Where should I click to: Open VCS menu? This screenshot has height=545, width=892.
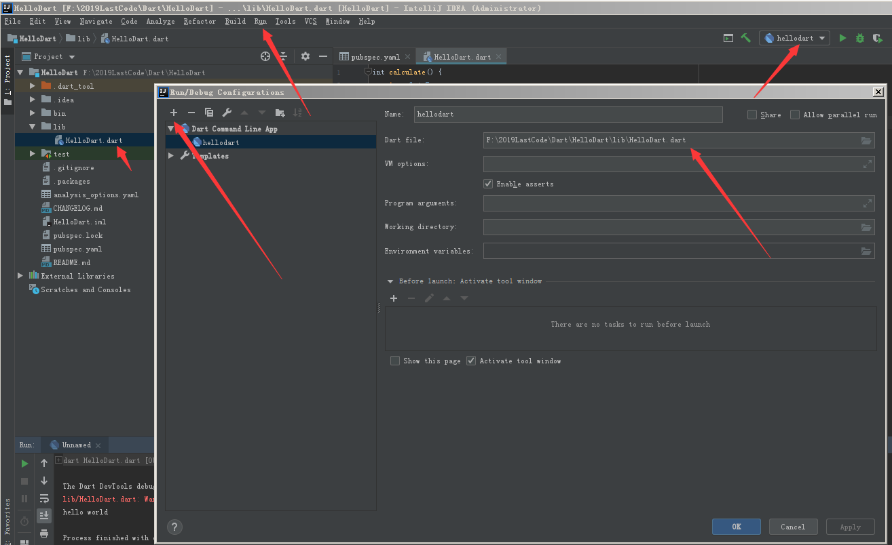(310, 22)
